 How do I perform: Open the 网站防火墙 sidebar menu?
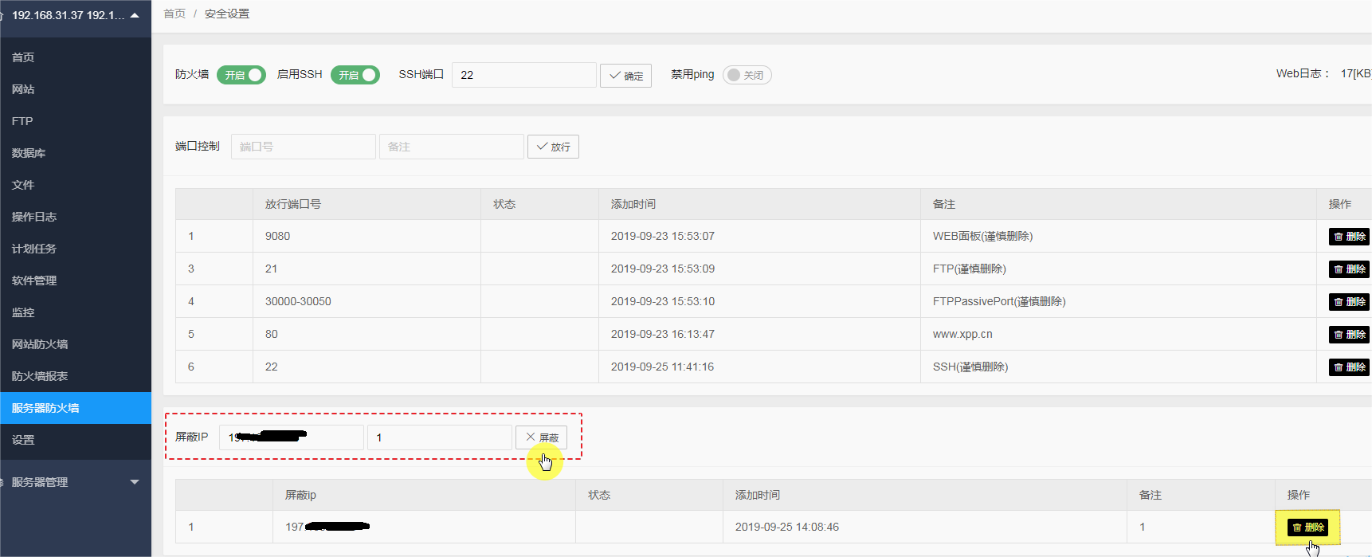tap(40, 344)
